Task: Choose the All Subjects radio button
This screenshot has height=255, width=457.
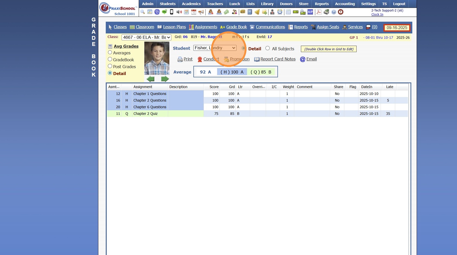Action: point(267,48)
